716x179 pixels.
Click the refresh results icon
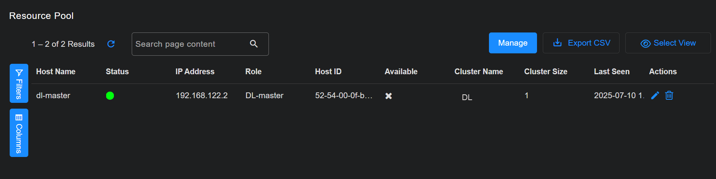(x=111, y=44)
